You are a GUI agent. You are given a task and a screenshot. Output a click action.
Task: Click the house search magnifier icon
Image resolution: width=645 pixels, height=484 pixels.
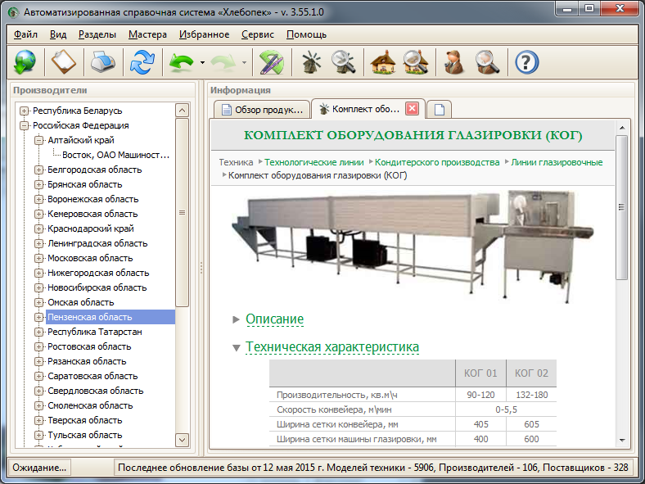coord(416,61)
